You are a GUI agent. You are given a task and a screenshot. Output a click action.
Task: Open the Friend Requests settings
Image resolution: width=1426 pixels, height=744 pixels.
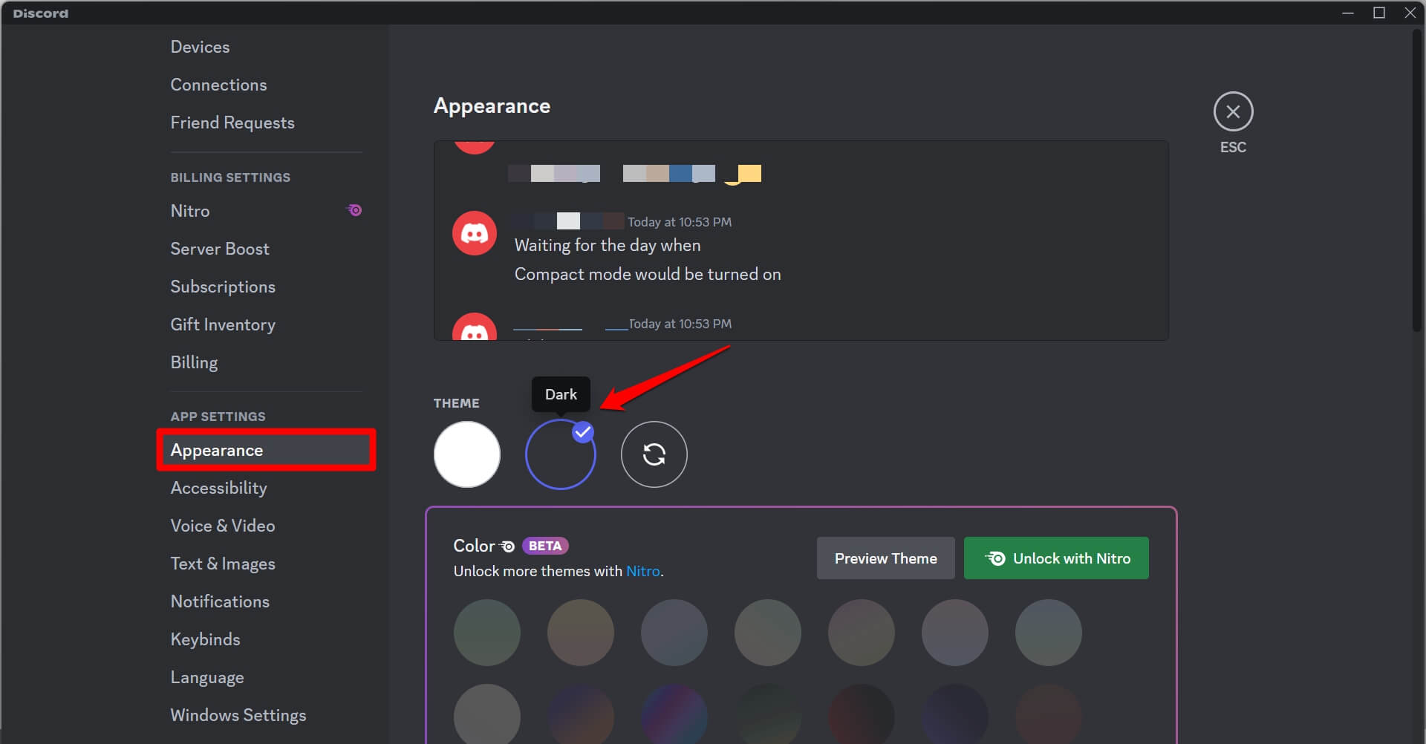tap(232, 123)
